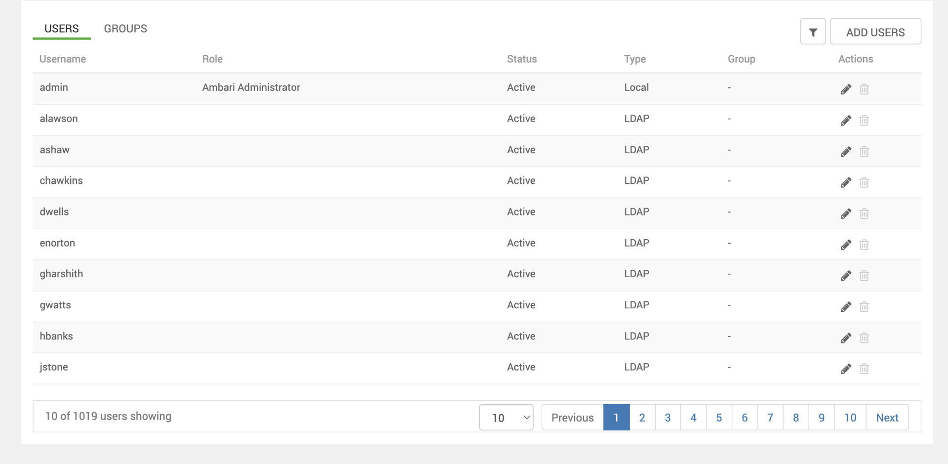Click trash icon for hbanks row

coord(864,337)
